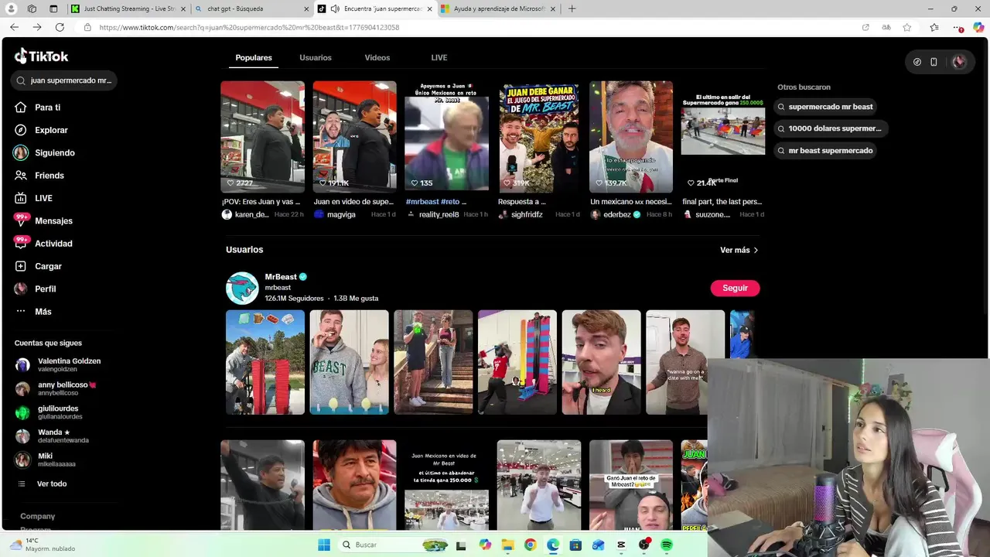The height and width of the screenshot is (557, 990).
Task: Click taskbar Buscar search box
Action: click(x=395, y=545)
